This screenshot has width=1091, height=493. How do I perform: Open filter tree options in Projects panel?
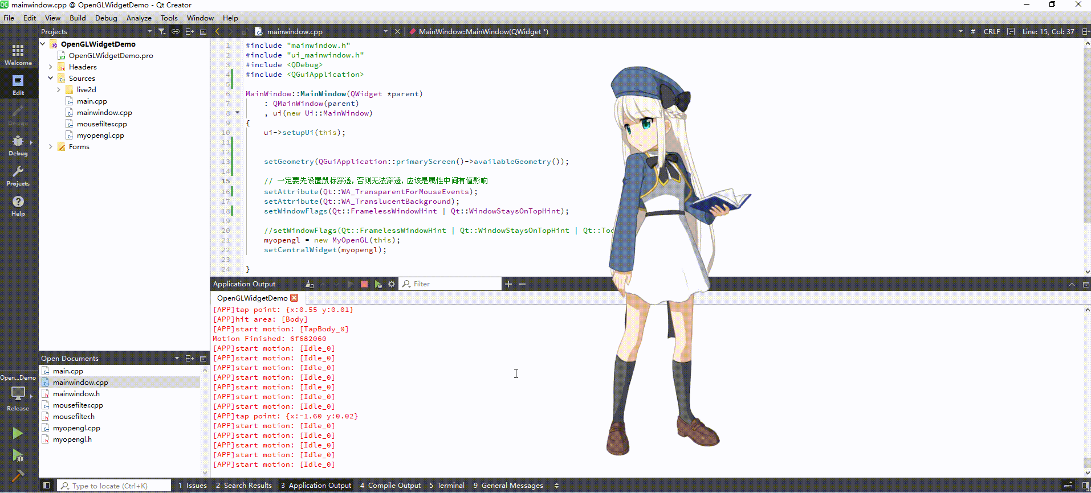pyautogui.click(x=162, y=31)
